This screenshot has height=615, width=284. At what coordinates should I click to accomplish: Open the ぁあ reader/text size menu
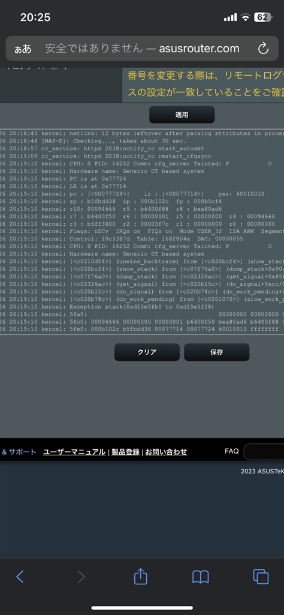pyautogui.click(x=23, y=49)
